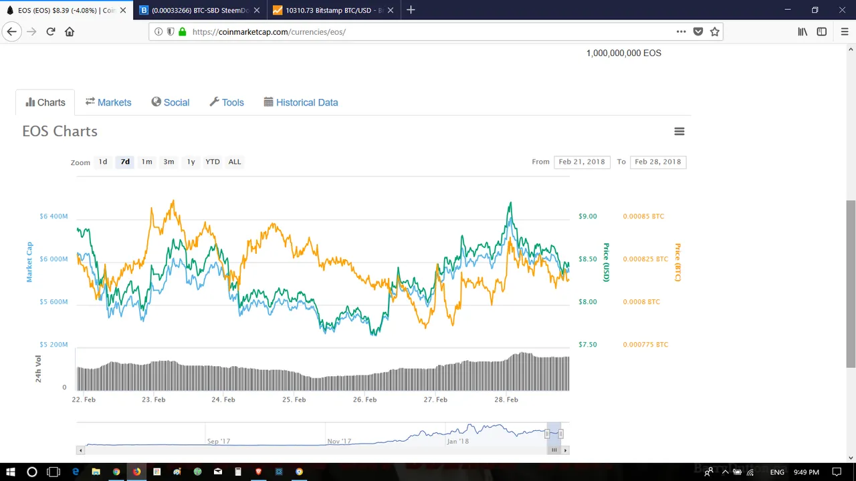Save page to Pocket
Screen dimensions: 856x481
tap(698, 31)
